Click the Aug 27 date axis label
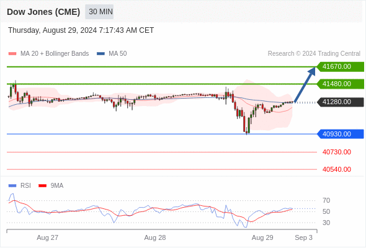 [47, 237]
